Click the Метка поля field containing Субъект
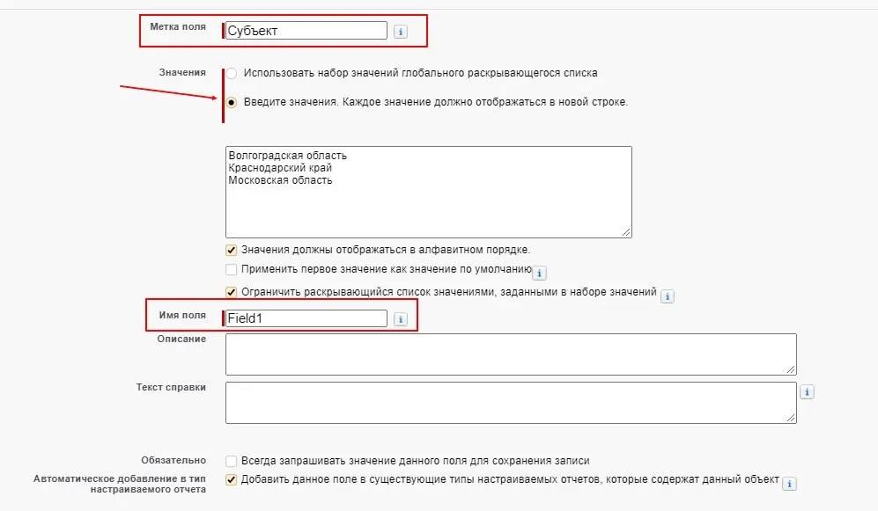Viewport: 878px width, 511px height. pyautogui.click(x=306, y=29)
